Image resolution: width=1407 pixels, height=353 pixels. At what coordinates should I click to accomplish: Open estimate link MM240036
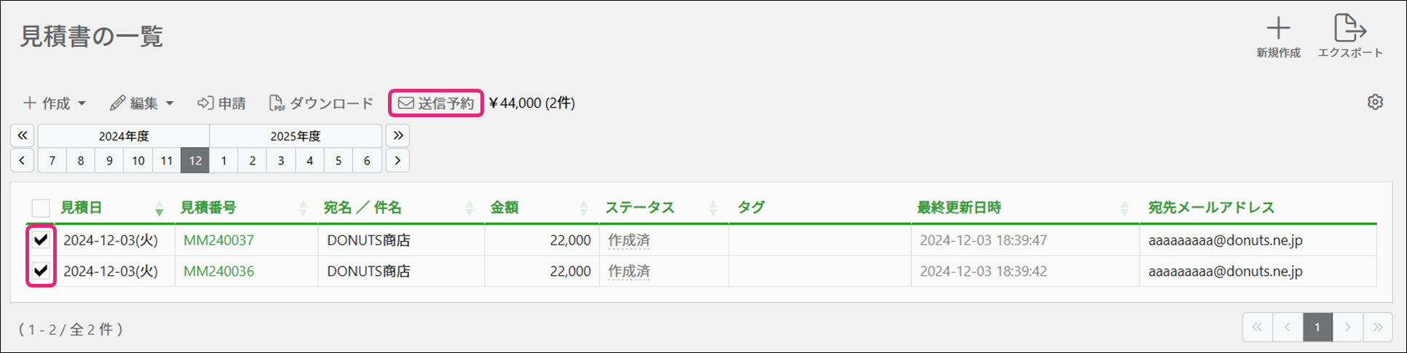(218, 271)
